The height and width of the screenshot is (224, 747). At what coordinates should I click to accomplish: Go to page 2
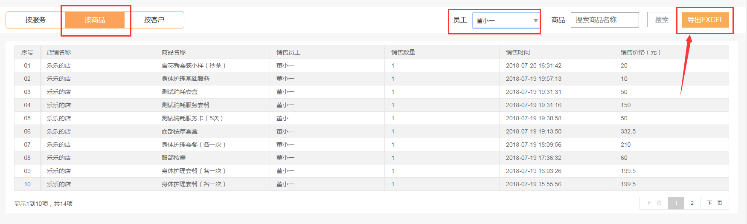click(x=692, y=203)
